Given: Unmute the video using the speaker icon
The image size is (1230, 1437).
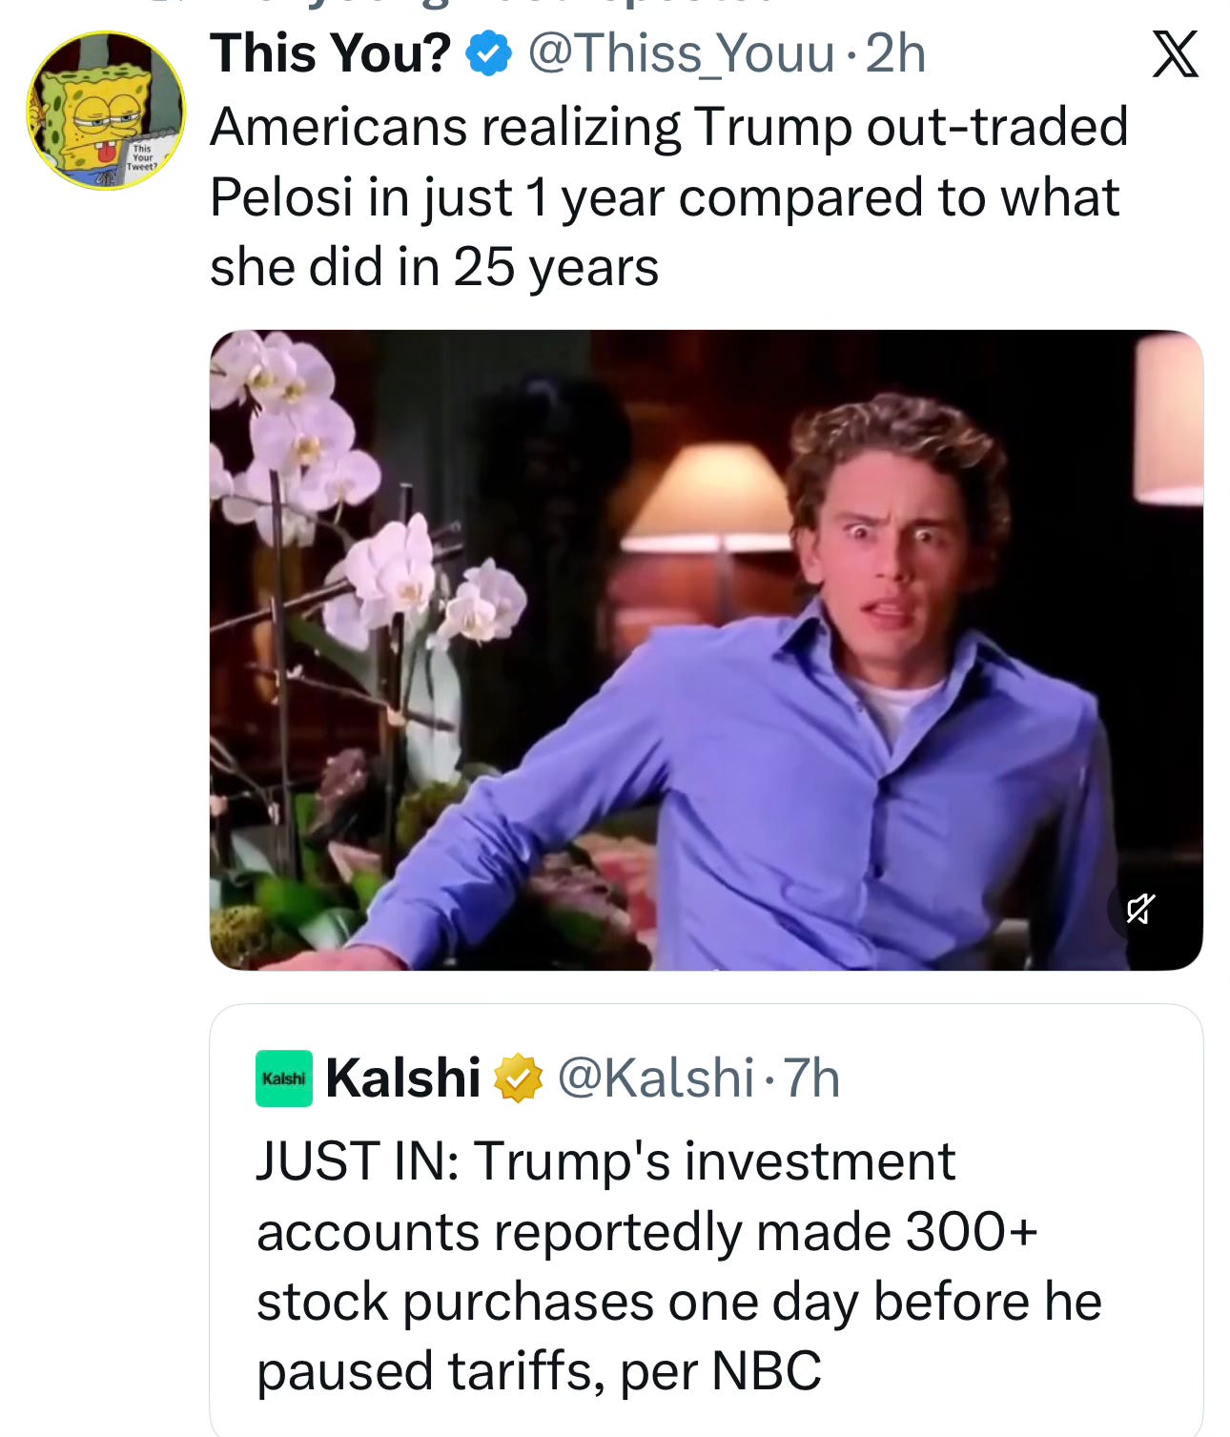Looking at the screenshot, I should pyautogui.click(x=1140, y=908).
